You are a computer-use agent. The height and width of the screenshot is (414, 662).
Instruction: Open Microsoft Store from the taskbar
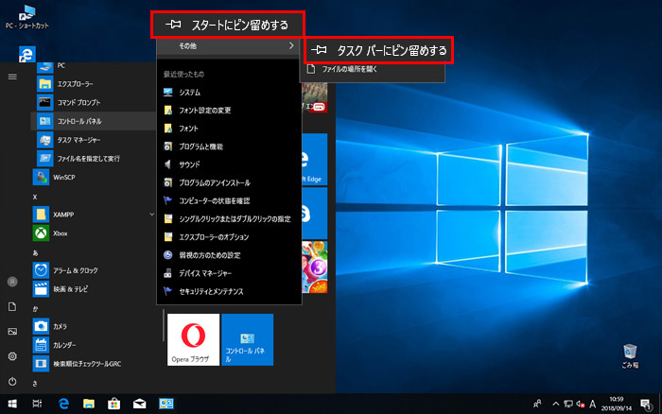(114, 404)
